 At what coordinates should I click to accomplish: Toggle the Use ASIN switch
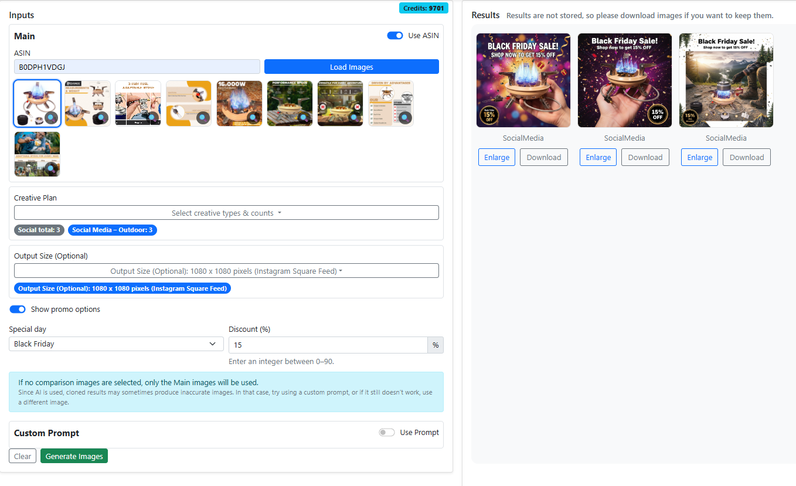click(395, 36)
